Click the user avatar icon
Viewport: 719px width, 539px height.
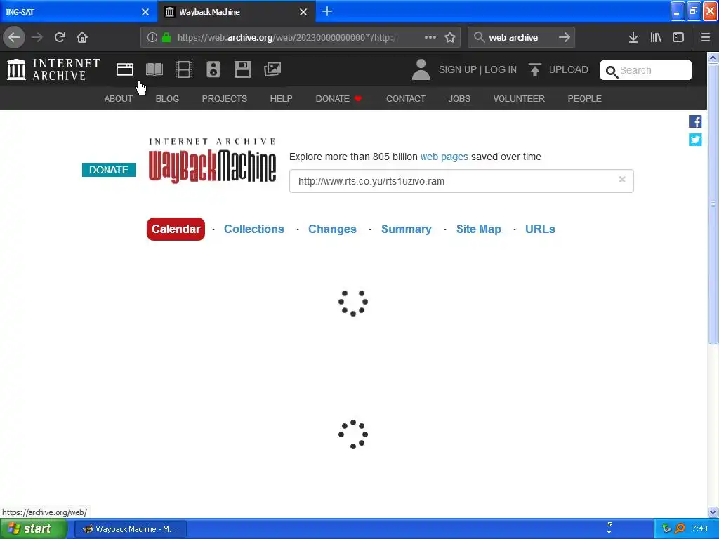pos(421,69)
